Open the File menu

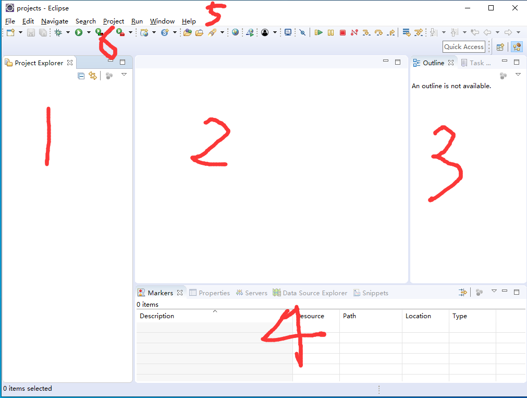10,21
